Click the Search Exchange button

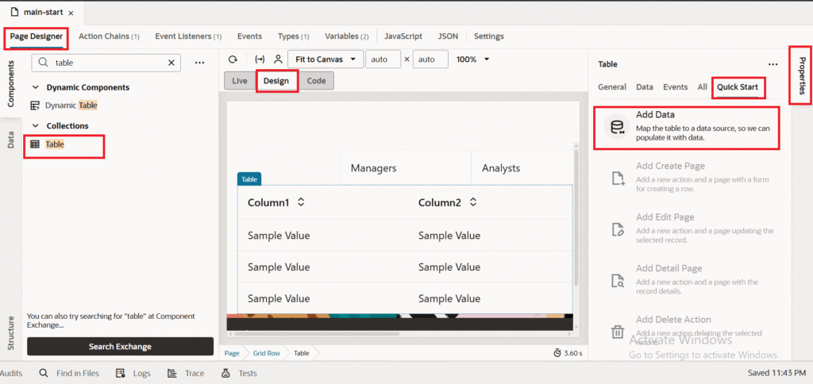120,346
